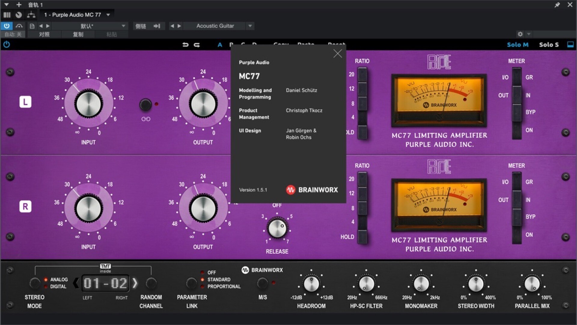The image size is (577, 325).
Task: Click the 对照 compare button
Action: pos(44,34)
